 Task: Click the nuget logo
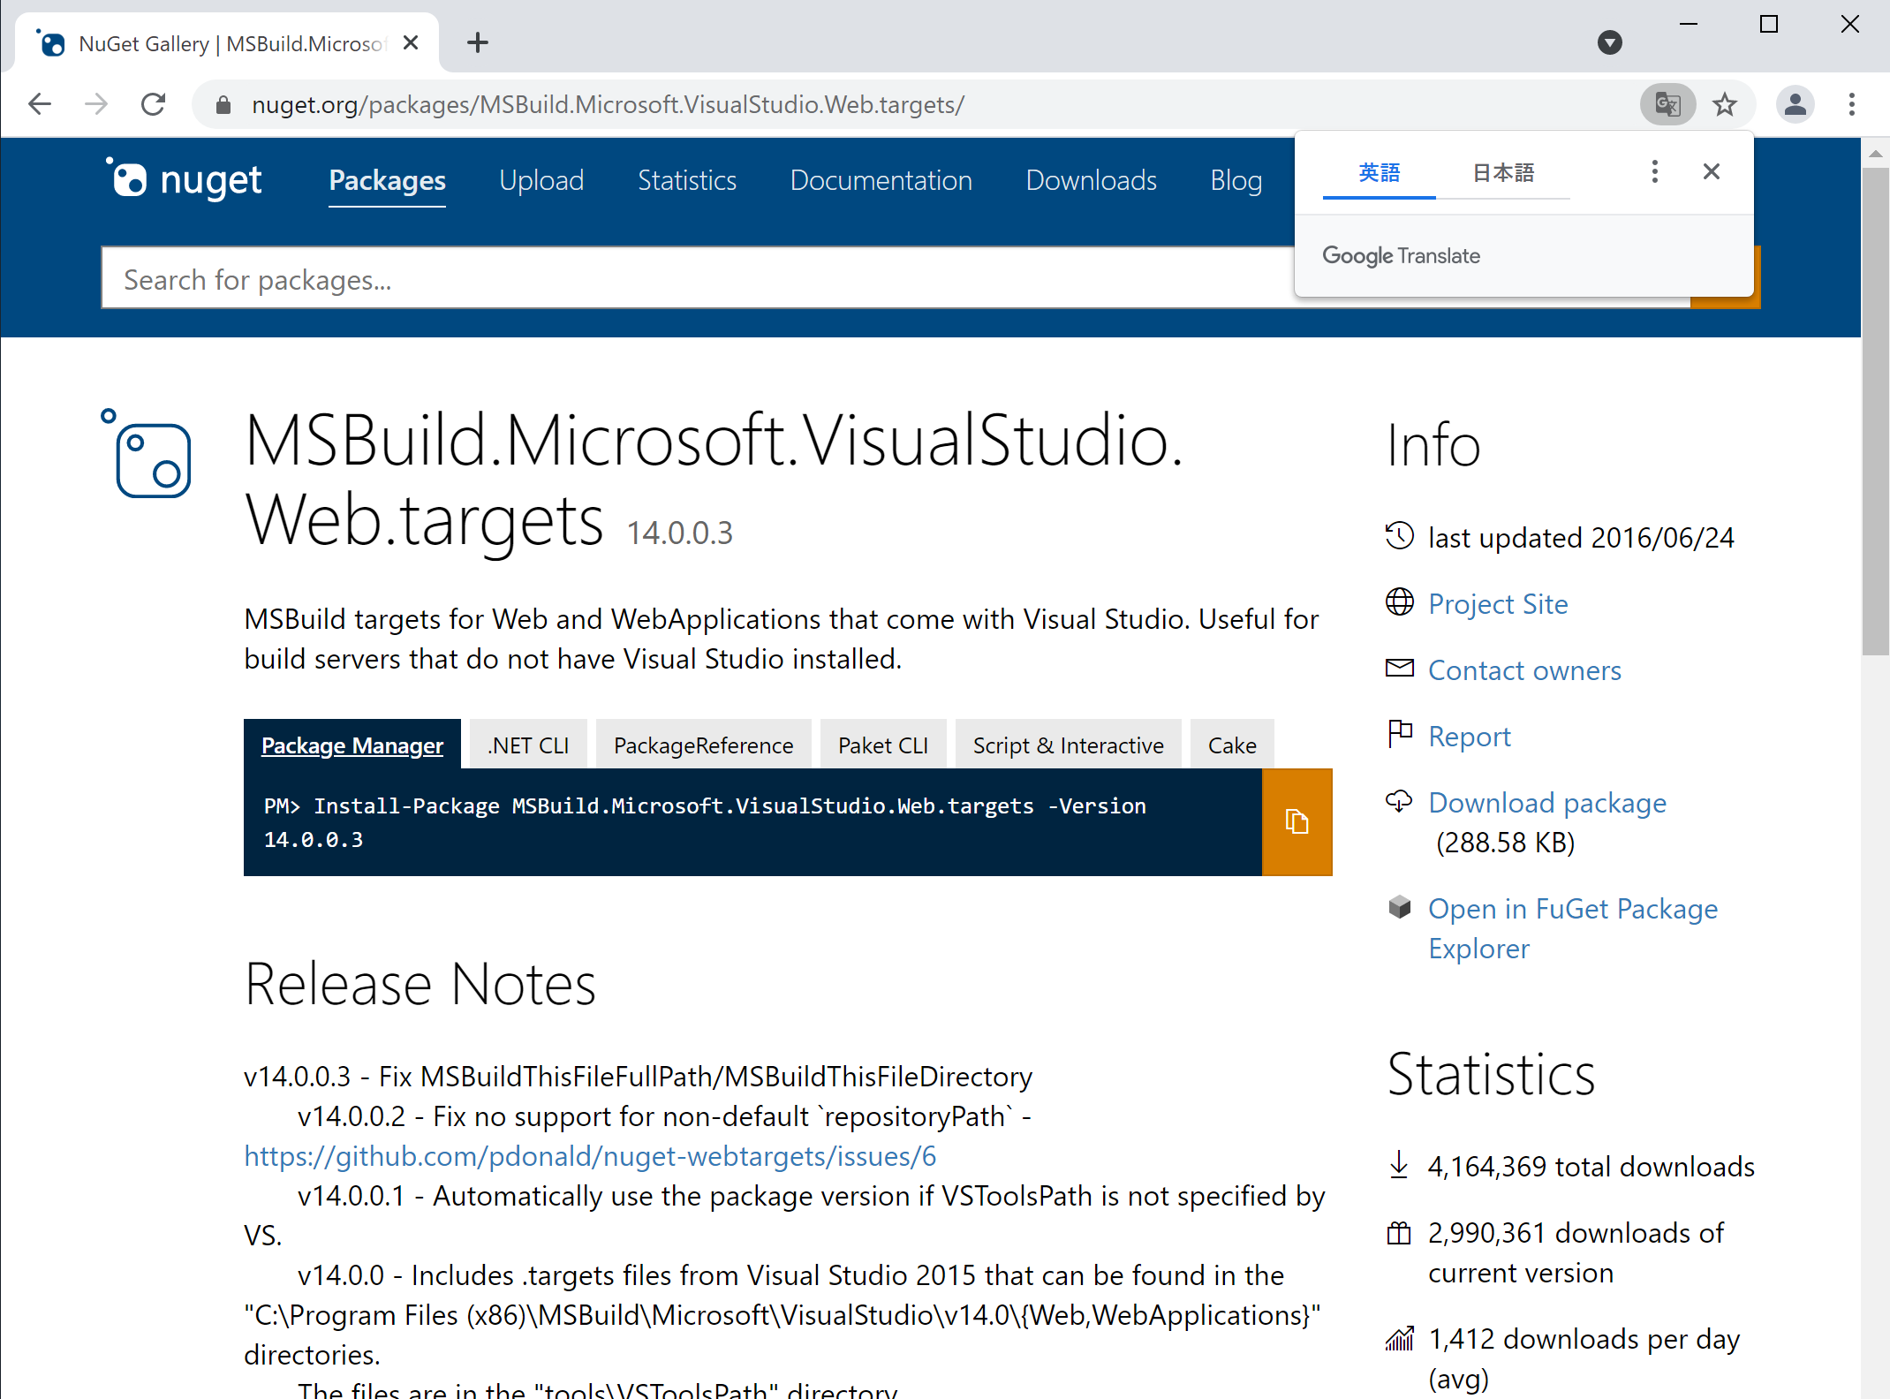[185, 180]
